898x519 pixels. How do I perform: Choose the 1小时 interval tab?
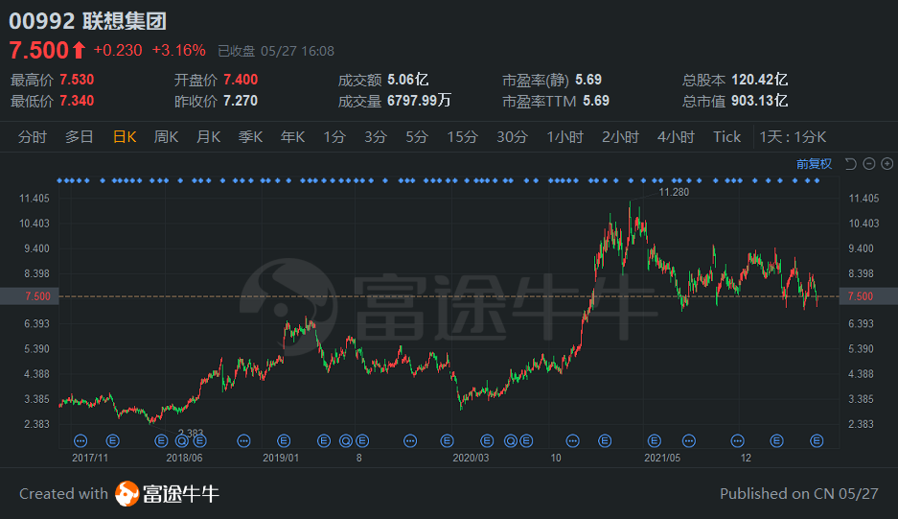pos(564,137)
